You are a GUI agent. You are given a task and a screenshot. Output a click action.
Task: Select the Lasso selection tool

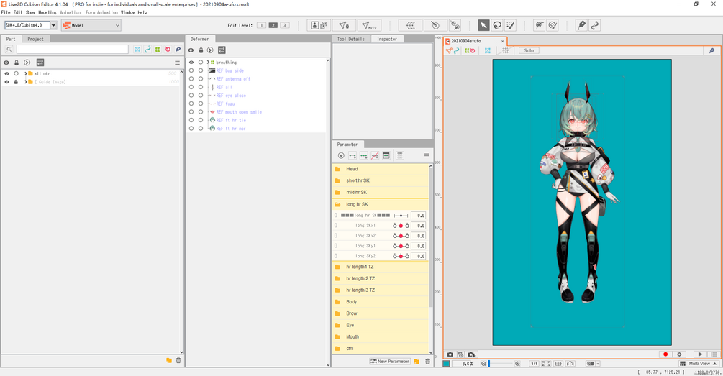pos(497,25)
